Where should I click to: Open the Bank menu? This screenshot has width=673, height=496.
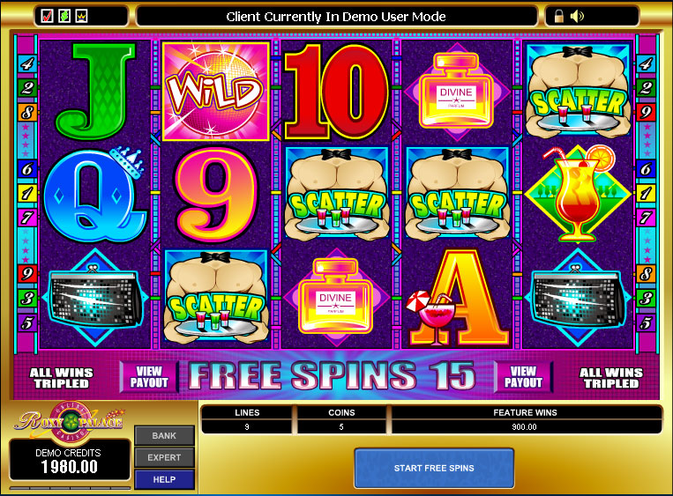164,435
